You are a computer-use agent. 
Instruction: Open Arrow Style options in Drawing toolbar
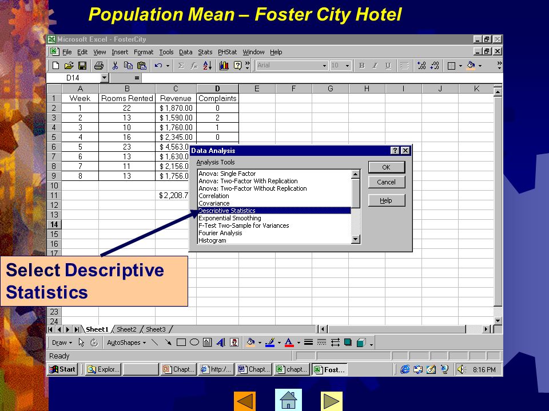(x=335, y=342)
